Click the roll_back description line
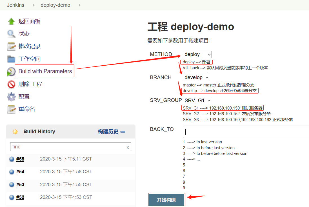Viewport: 309px width, 207px height. (225, 68)
